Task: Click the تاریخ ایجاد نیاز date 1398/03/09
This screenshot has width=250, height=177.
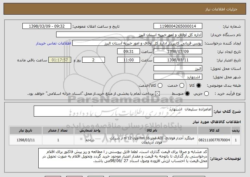Action: click(x=178, y=52)
